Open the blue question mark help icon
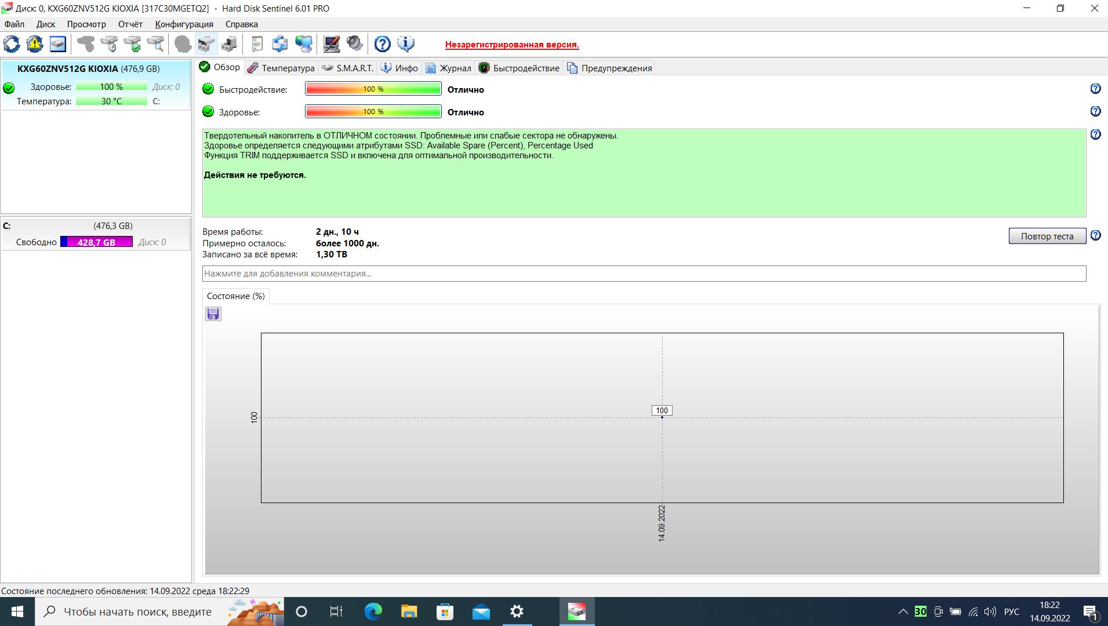The height and width of the screenshot is (626, 1108). click(x=383, y=44)
